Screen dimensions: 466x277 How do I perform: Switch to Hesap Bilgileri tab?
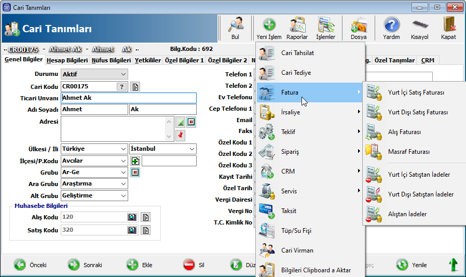pyautogui.click(x=67, y=60)
